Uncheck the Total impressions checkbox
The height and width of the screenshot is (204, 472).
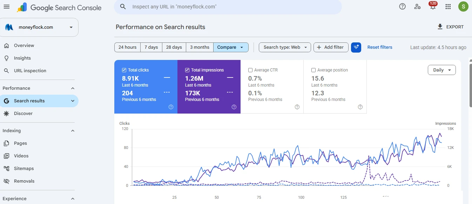pyautogui.click(x=187, y=70)
